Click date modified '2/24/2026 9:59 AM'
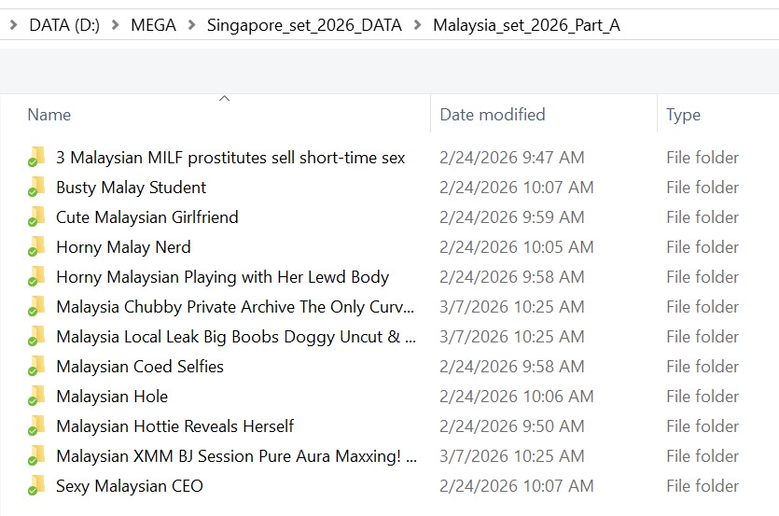 512,217
